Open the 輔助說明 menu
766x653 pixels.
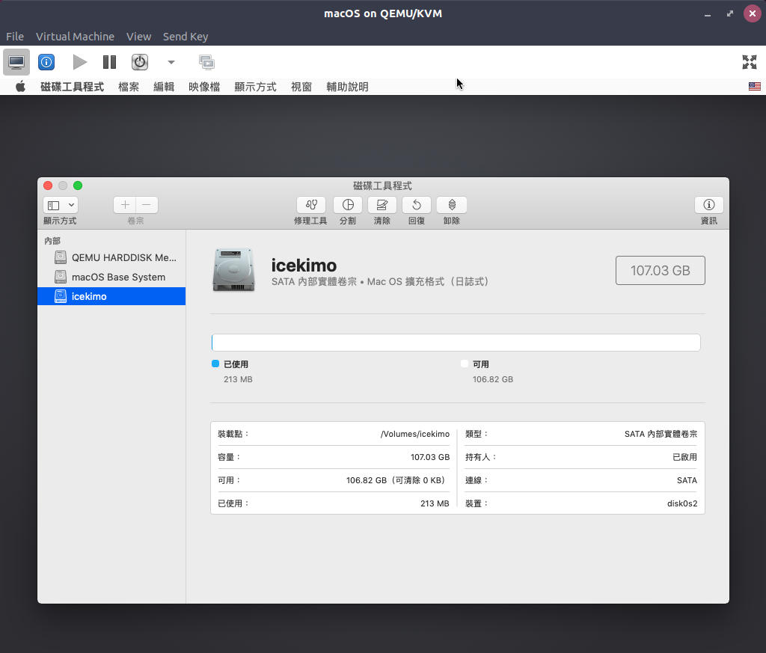coord(347,87)
